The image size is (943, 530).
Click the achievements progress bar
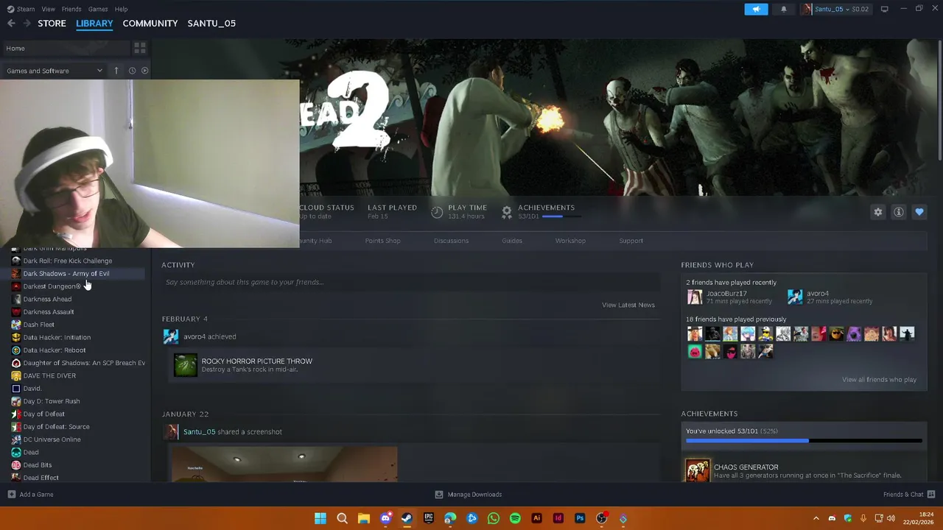[x=804, y=441]
